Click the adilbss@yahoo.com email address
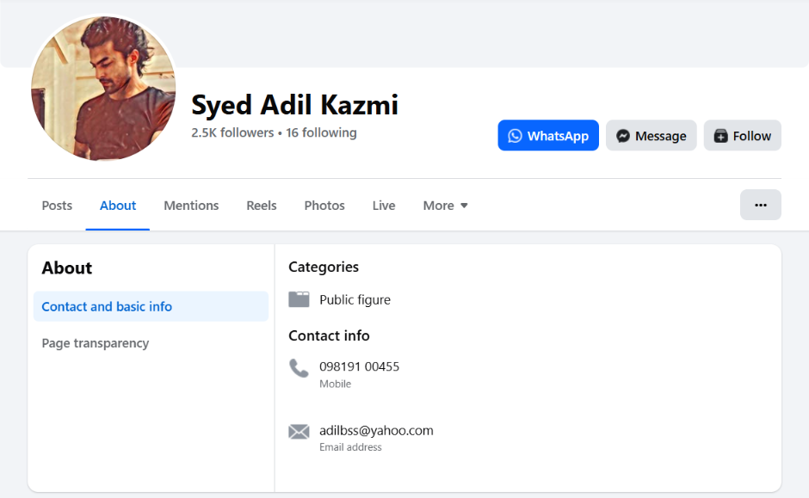This screenshot has height=498, width=809. tap(376, 430)
